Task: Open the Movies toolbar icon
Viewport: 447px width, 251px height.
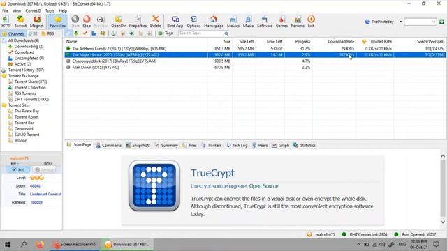Action: (x=233, y=22)
